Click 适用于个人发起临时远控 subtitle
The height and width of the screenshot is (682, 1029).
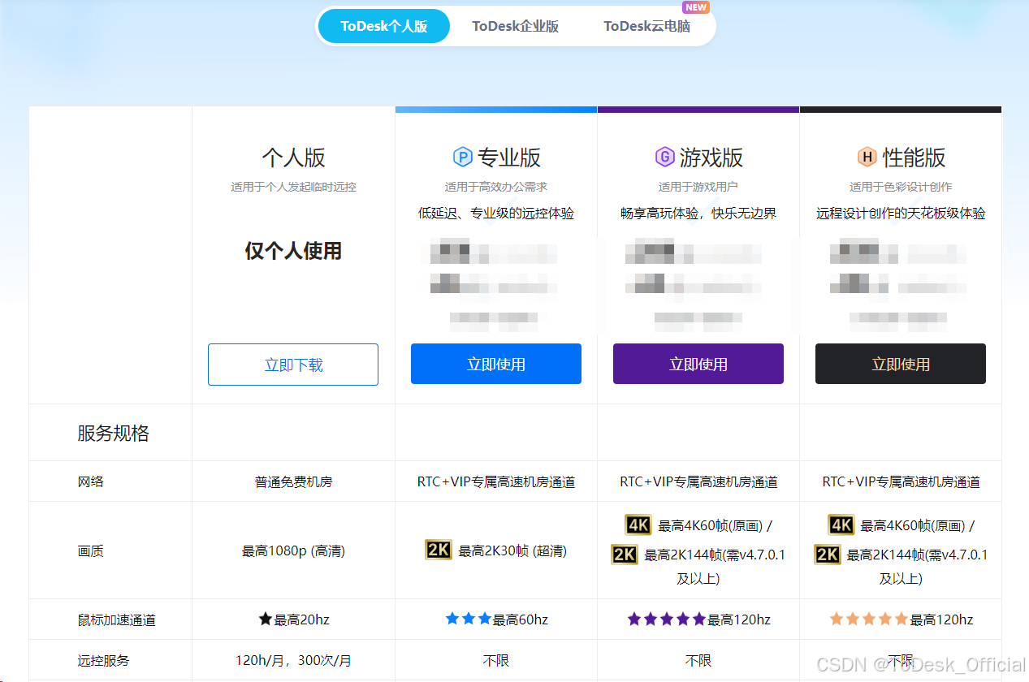tap(293, 187)
